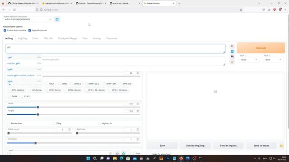Show hidden system tray icons chevron

(255, 158)
